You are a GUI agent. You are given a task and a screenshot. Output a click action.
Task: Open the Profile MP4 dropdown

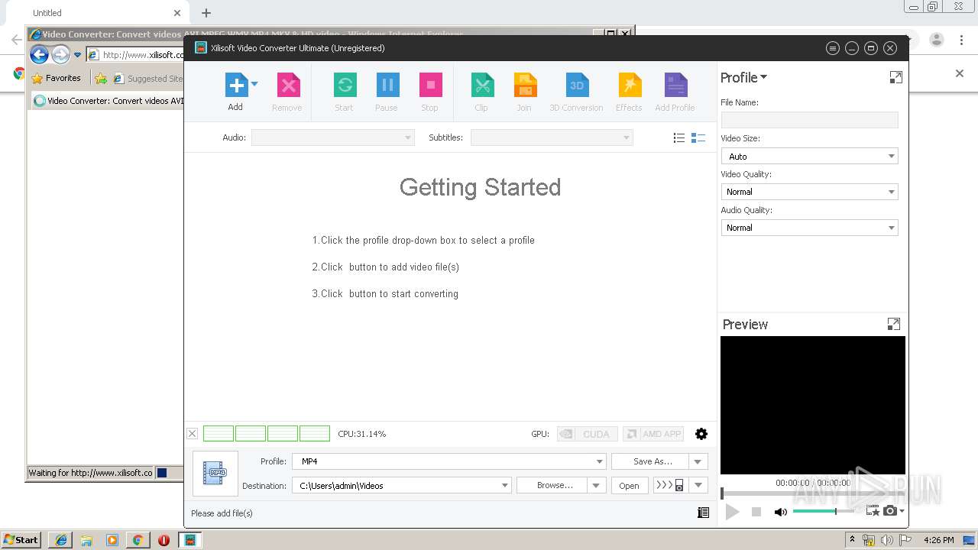coord(449,461)
